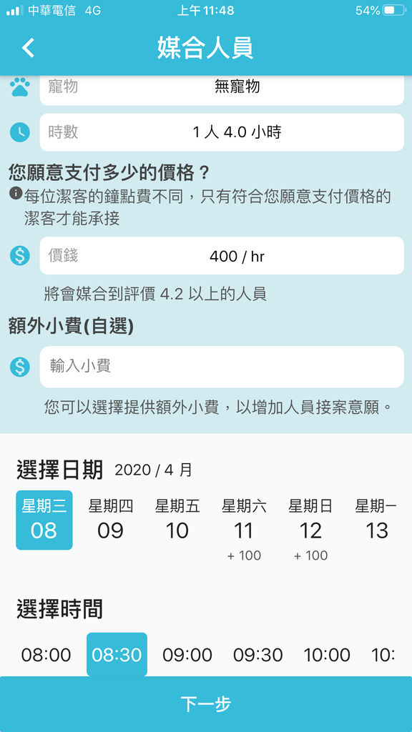Screen dimensions: 412x732
Task: Select the 08:30 time slot
Action: (117, 655)
